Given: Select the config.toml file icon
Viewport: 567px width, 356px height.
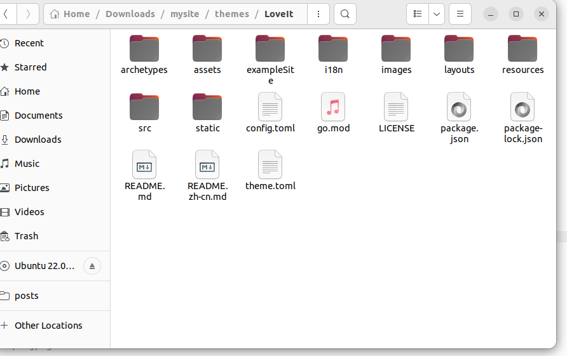Looking at the screenshot, I should 270,107.
